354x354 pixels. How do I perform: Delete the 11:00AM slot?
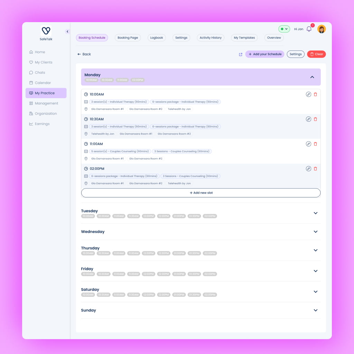coord(316,144)
